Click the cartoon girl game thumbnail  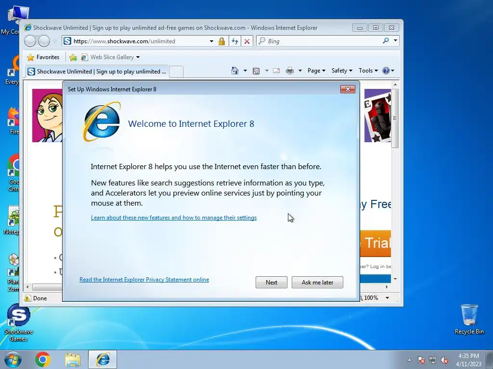tap(47, 115)
